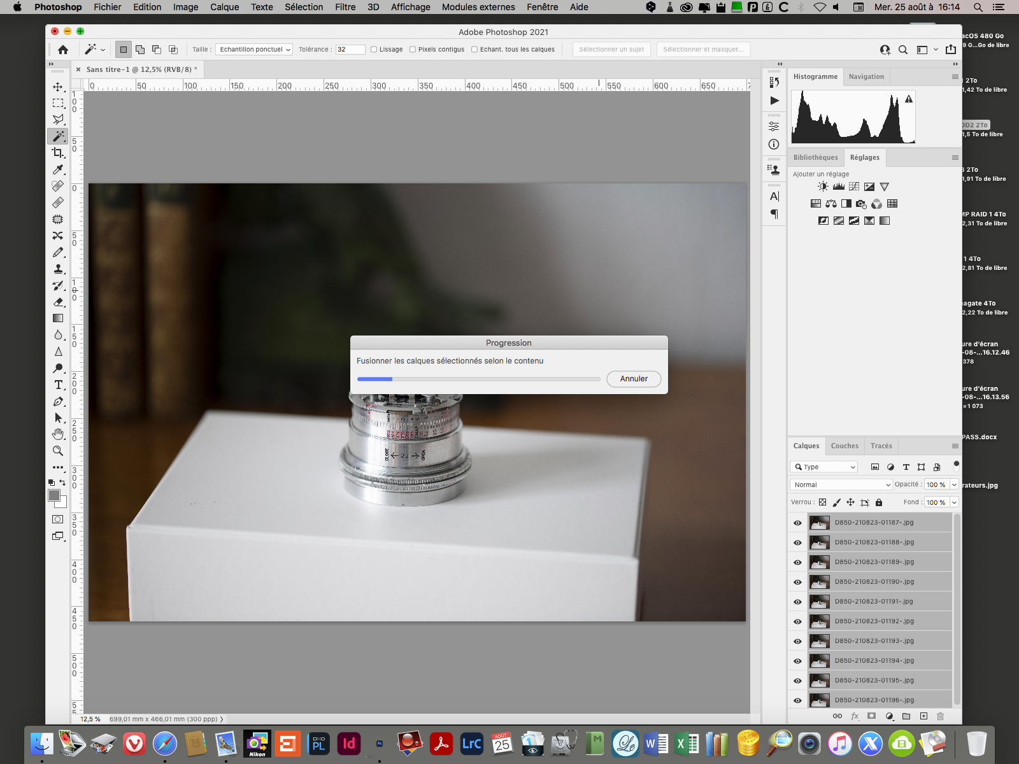Cancel the layer merge progression
The width and height of the screenshot is (1019, 764).
pyautogui.click(x=633, y=379)
